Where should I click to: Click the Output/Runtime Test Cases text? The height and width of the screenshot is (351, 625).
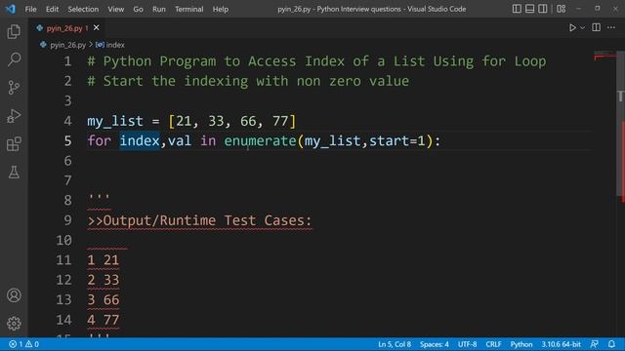point(207,220)
